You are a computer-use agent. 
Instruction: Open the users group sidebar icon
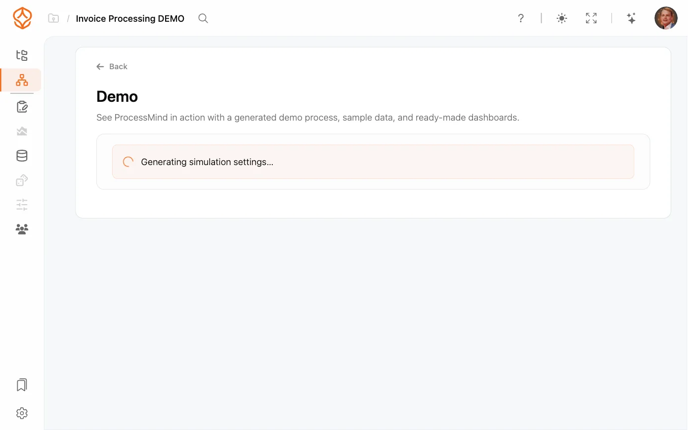22,229
